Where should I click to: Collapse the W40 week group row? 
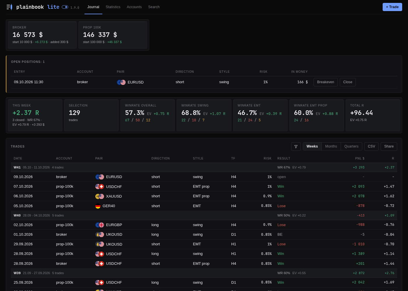click(x=204, y=215)
